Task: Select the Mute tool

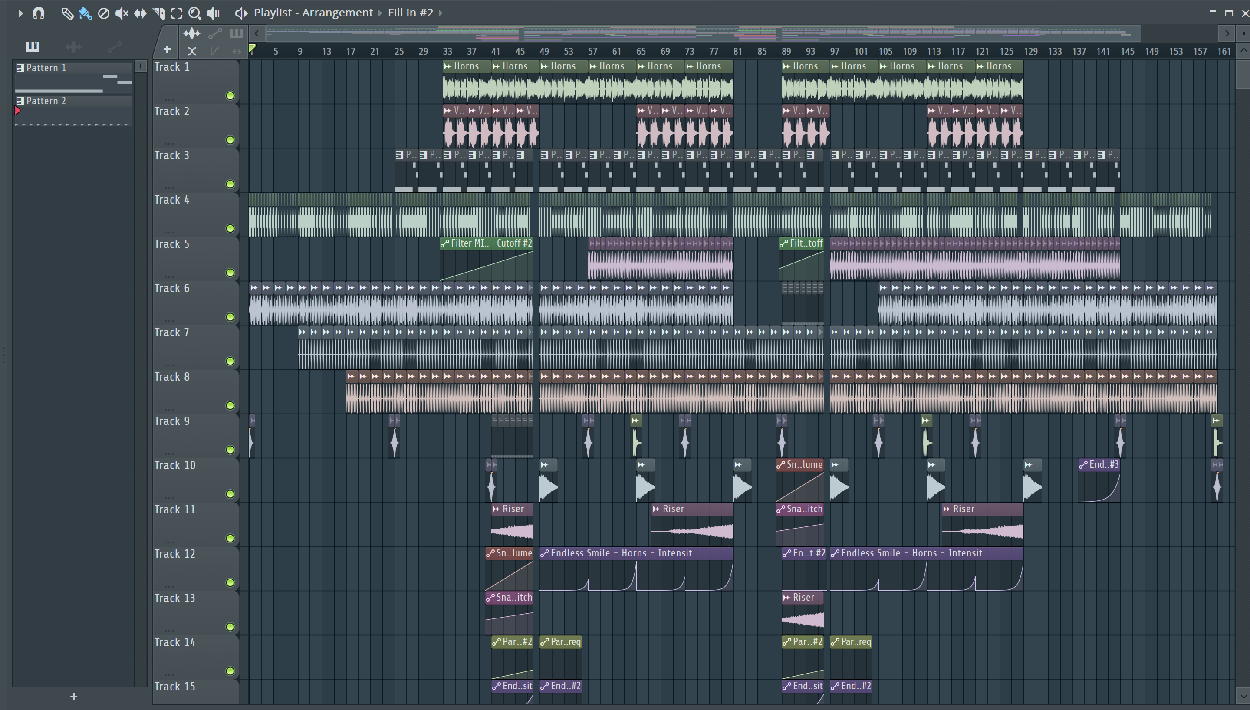Action: (122, 13)
